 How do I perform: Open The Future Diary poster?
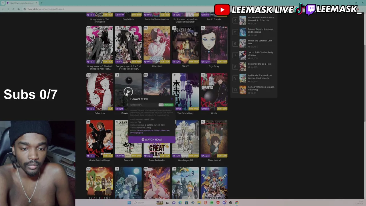185,92
